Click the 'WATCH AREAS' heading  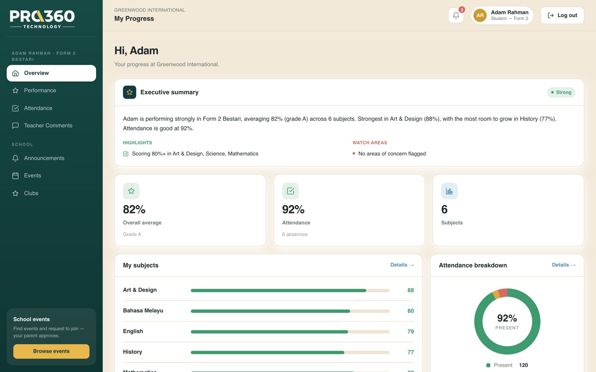coord(370,143)
